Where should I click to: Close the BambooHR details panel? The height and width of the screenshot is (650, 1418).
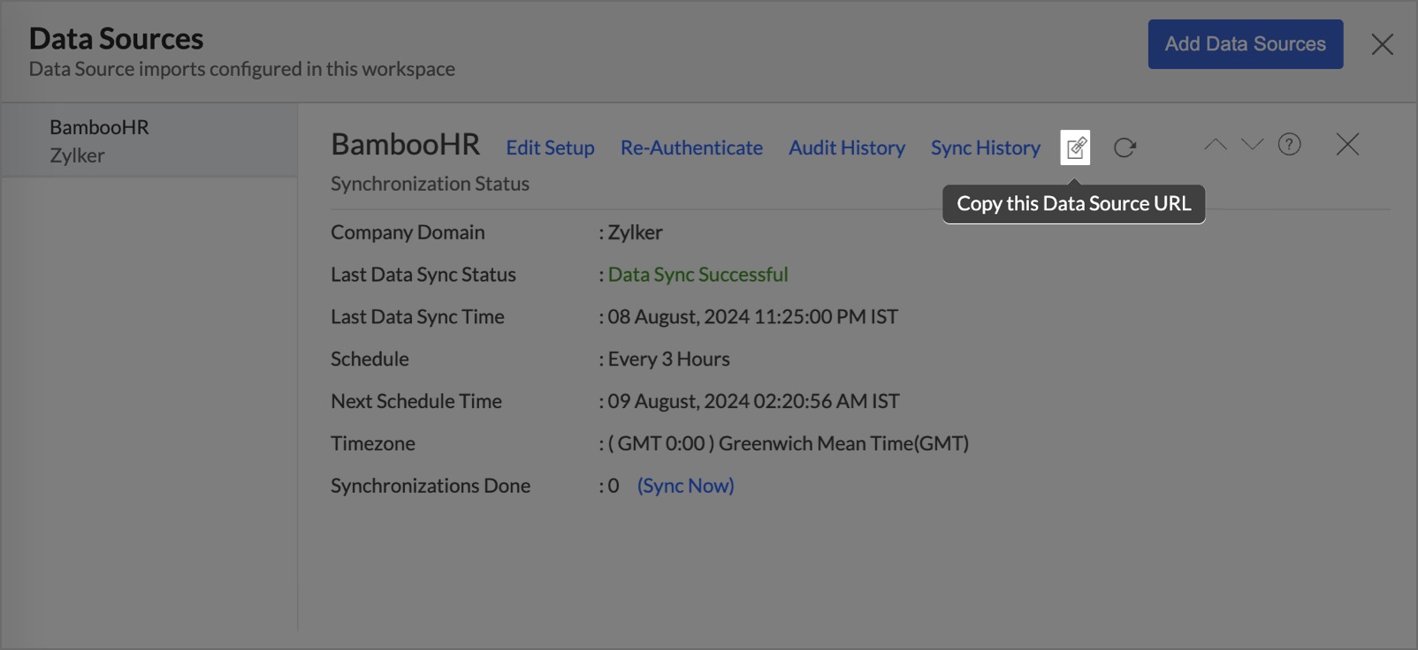pyautogui.click(x=1347, y=144)
